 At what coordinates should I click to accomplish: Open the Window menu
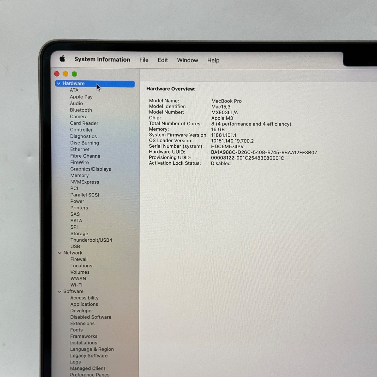187,60
